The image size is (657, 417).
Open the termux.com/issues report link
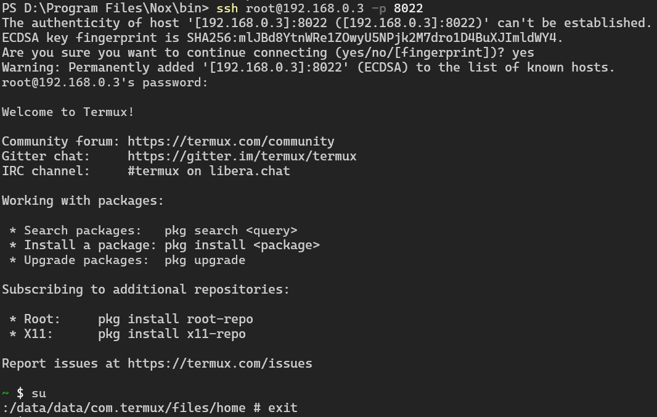[x=220, y=363]
